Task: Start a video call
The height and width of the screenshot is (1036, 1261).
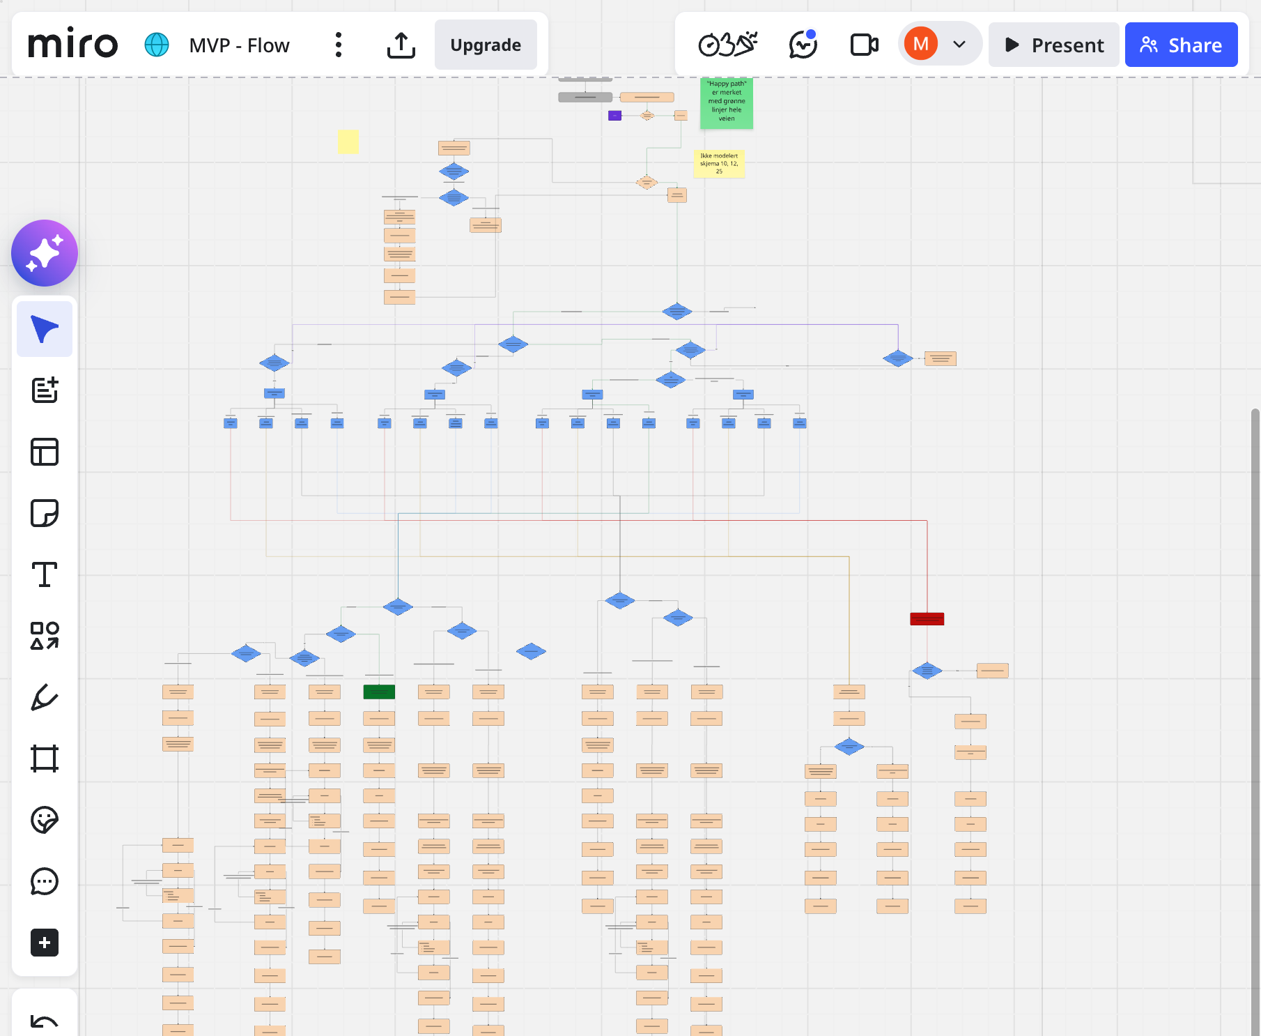Action: coord(864,45)
